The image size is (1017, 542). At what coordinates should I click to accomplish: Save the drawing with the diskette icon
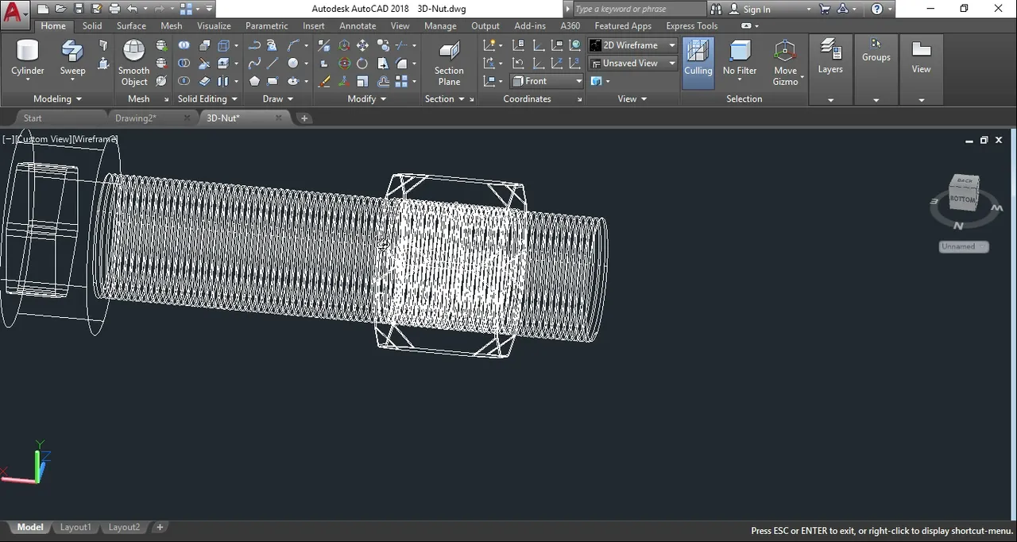(79, 9)
